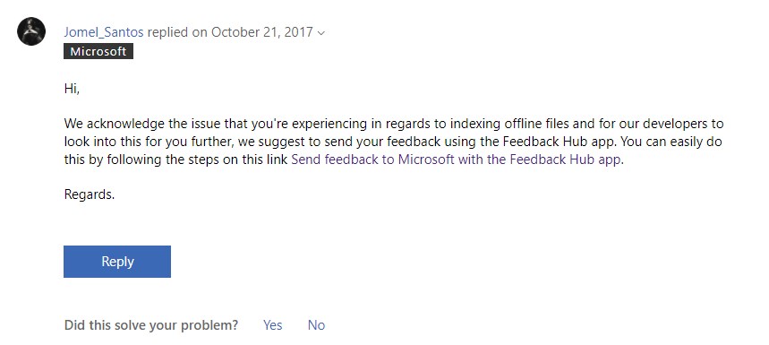
Task: Click the 'Did this solve your problem?' label
Action: pyautogui.click(x=151, y=325)
